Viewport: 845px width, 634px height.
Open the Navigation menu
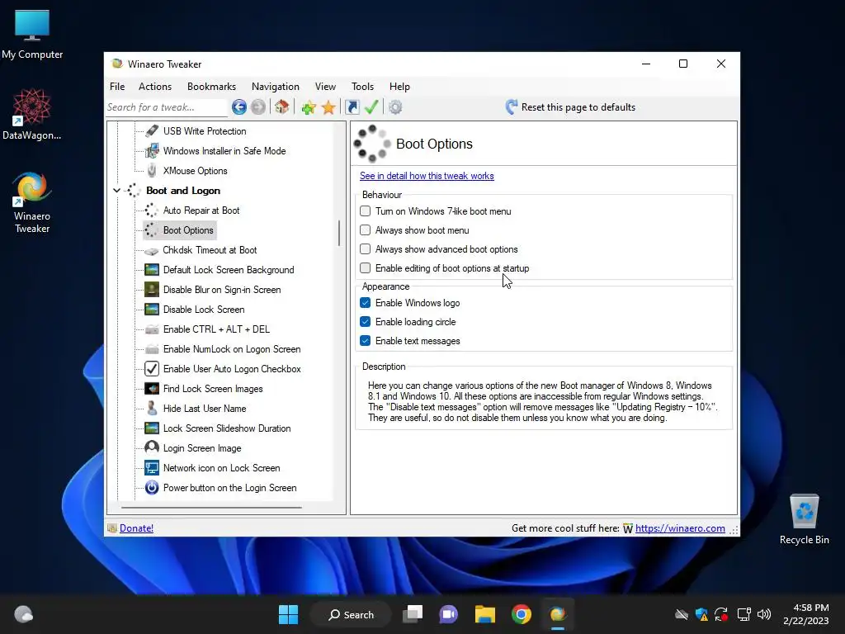click(276, 86)
